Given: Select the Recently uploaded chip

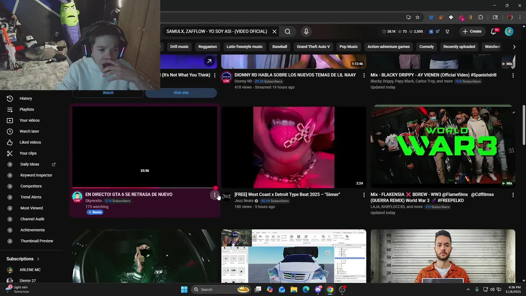Looking at the screenshot, I should pyautogui.click(x=459, y=47).
